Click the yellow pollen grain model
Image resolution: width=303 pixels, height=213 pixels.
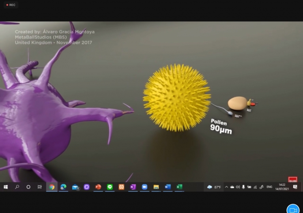pyautogui.click(x=177, y=97)
